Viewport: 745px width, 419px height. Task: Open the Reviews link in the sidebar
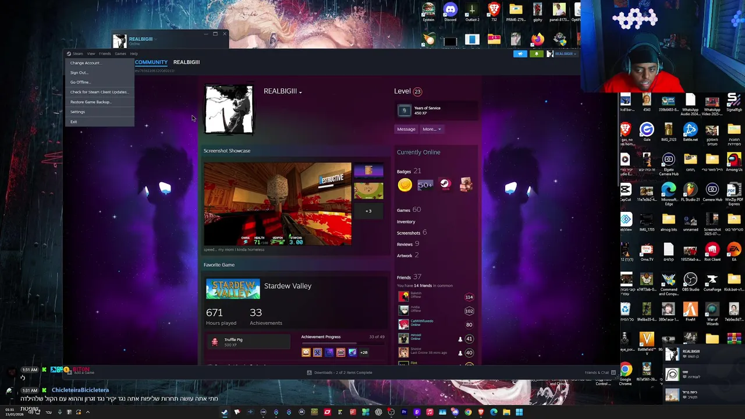click(408, 244)
